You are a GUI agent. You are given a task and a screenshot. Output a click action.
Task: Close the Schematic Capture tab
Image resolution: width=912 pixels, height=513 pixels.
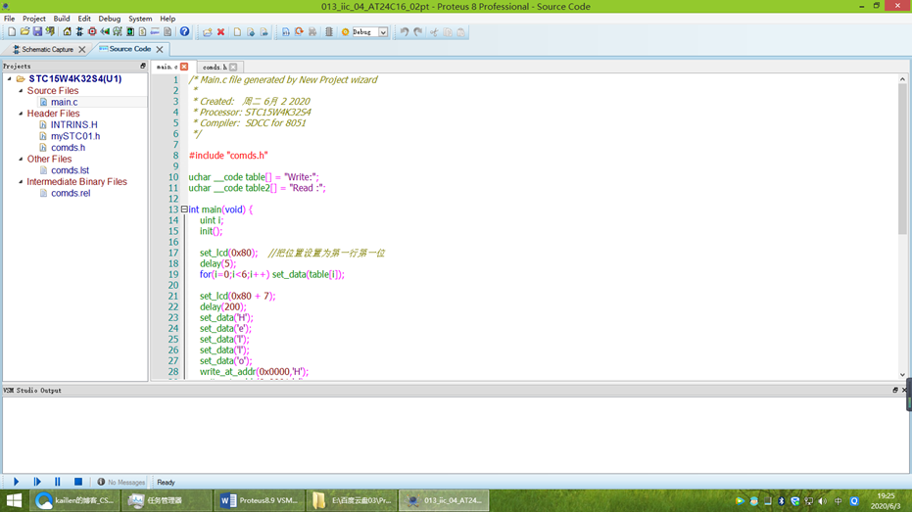(82, 49)
